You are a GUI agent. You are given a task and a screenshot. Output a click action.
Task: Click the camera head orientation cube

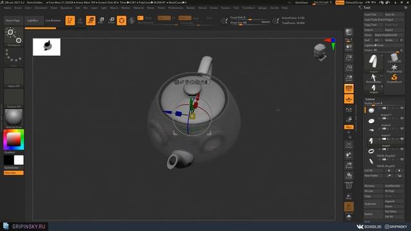(320, 52)
